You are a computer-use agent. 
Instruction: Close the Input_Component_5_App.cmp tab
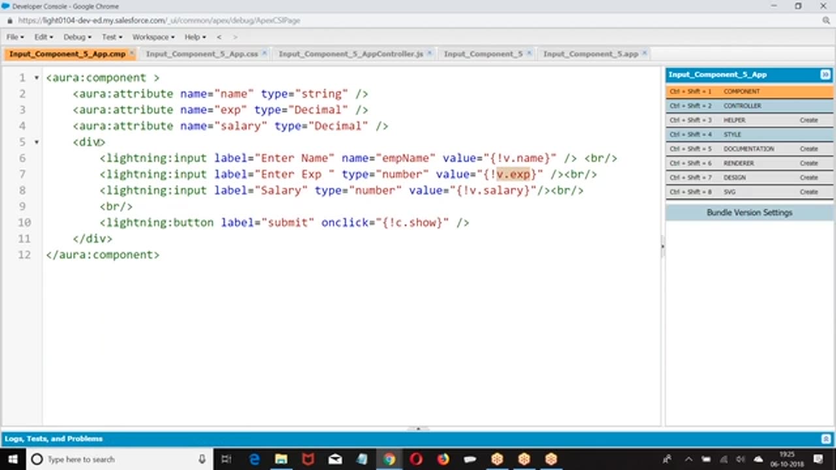(132, 54)
